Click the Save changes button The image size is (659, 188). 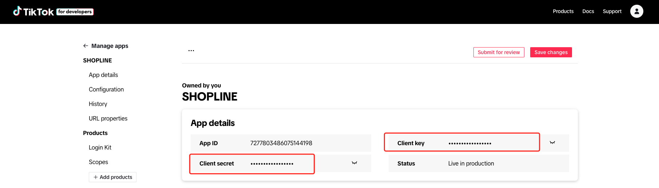[551, 52]
